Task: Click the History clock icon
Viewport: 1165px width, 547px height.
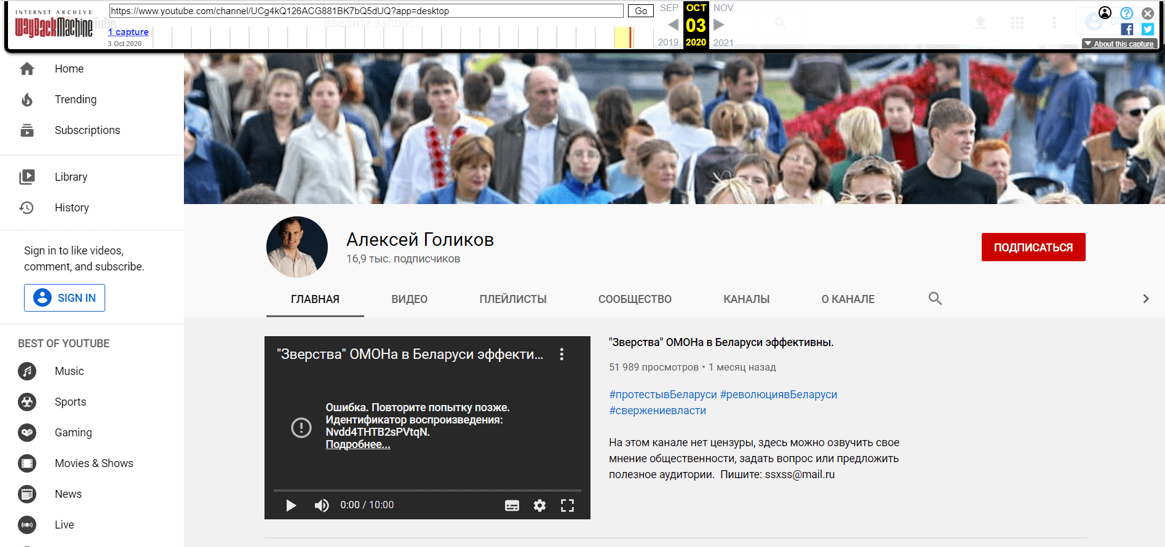Action: 27,208
